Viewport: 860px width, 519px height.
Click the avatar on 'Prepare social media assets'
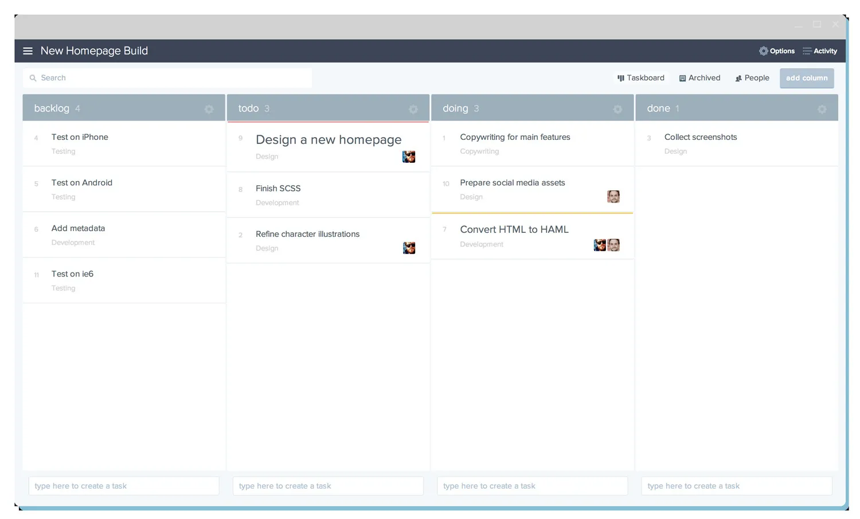[613, 196]
